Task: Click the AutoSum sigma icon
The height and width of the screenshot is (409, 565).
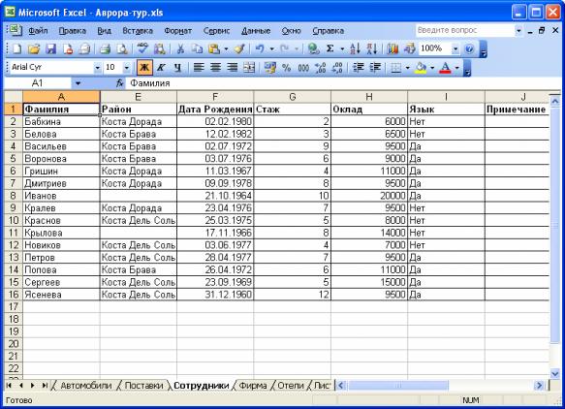Action: click(x=330, y=48)
